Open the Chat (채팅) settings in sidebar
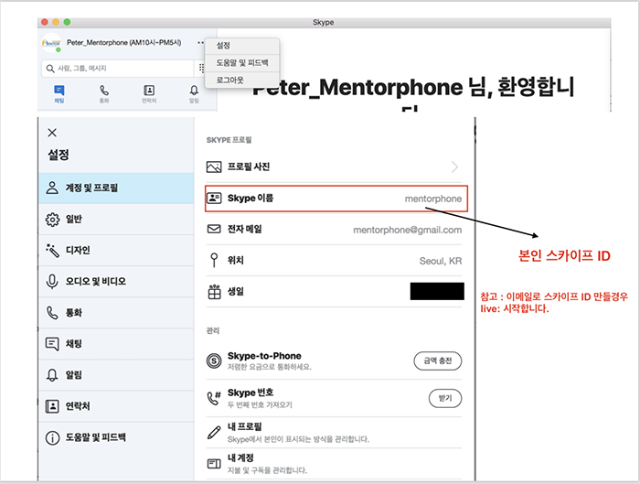Screen dimensions: 640x484 click(x=116, y=344)
